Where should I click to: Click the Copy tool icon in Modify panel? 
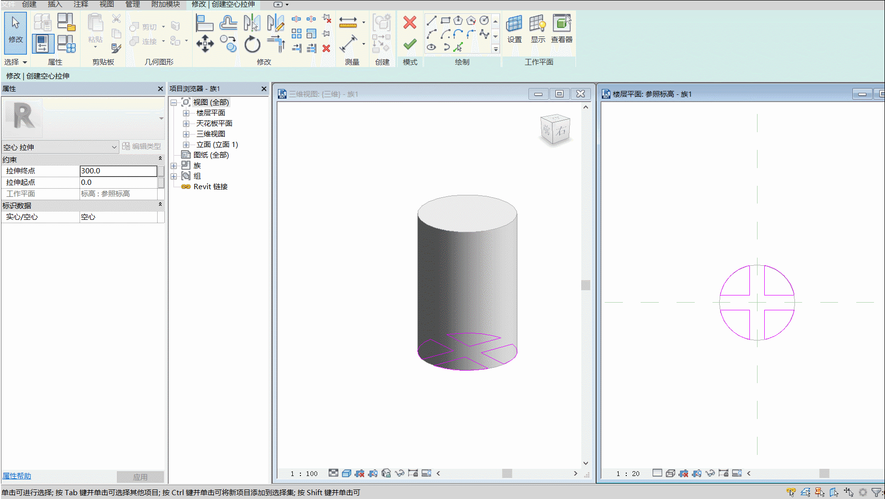tap(229, 44)
